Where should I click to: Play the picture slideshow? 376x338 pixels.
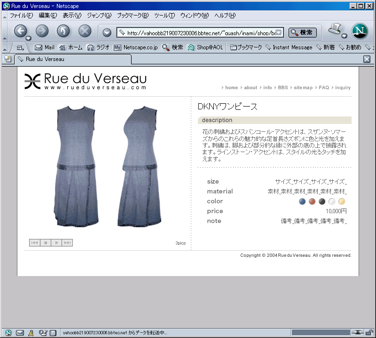coord(56,243)
